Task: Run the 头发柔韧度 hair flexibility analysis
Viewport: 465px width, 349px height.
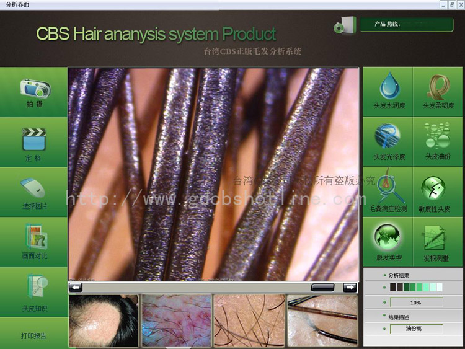Action: 438,87
